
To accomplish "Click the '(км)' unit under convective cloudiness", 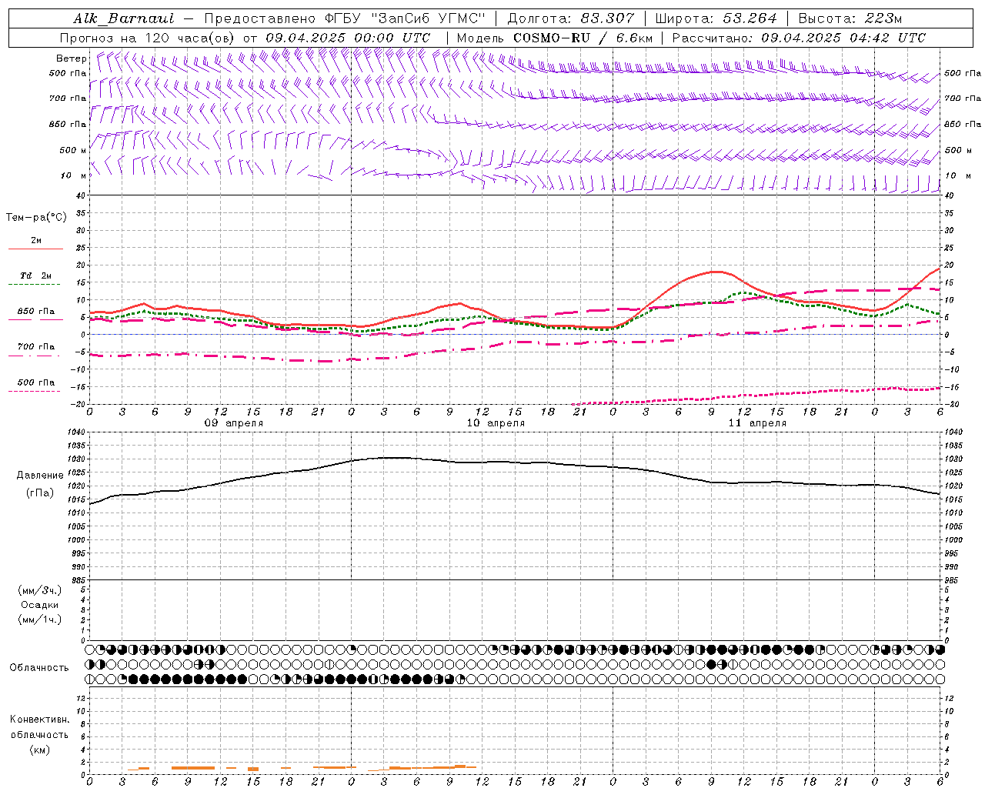I will tap(40, 750).
